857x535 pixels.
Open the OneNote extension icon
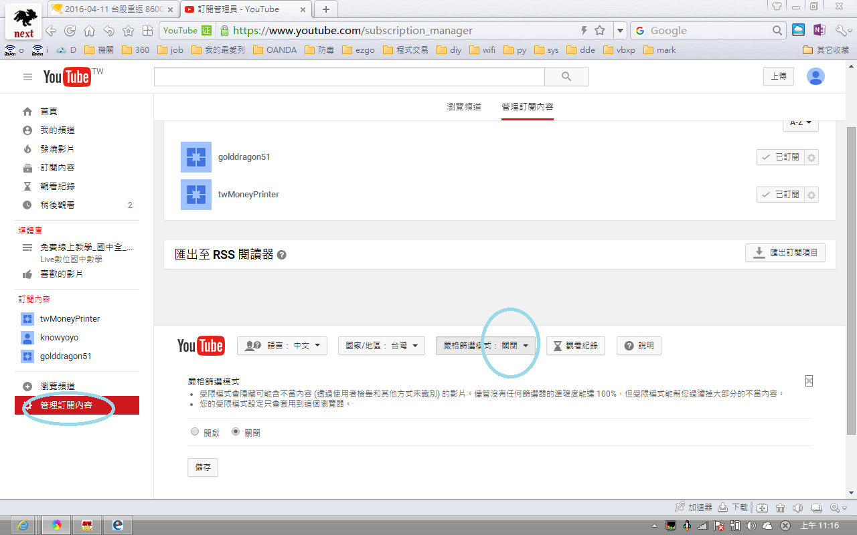point(820,30)
